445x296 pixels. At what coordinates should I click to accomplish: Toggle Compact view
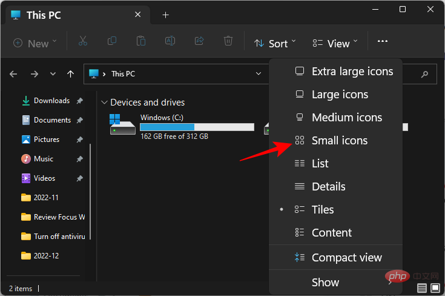[335, 258]
